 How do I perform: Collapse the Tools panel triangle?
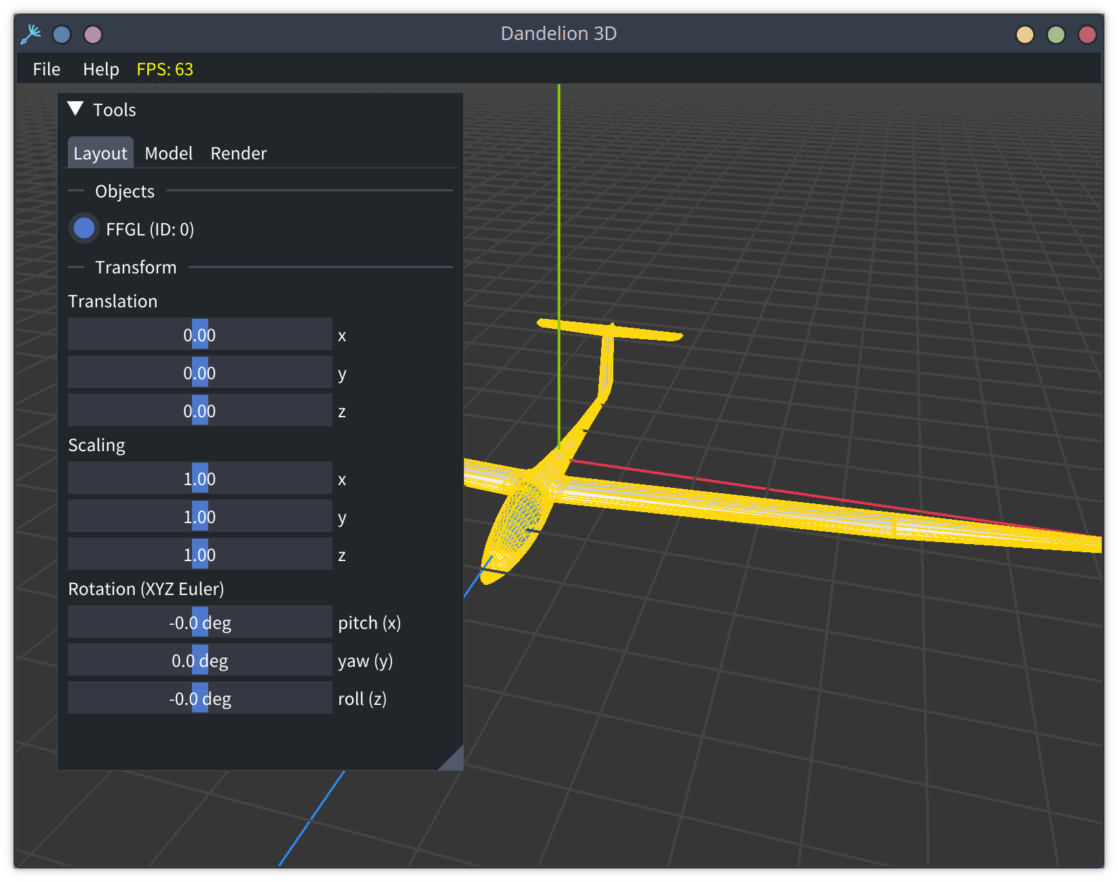76,109
